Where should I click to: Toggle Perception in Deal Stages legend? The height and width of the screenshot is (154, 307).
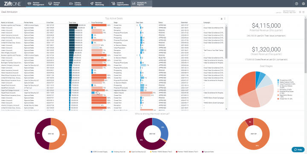(x=284, y=90)
